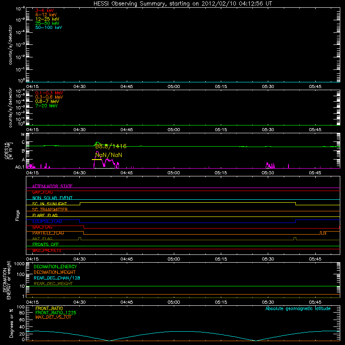Click the magenta GOES flare peak near 04:35
345x345 pixels.
[x=97, y=152]
